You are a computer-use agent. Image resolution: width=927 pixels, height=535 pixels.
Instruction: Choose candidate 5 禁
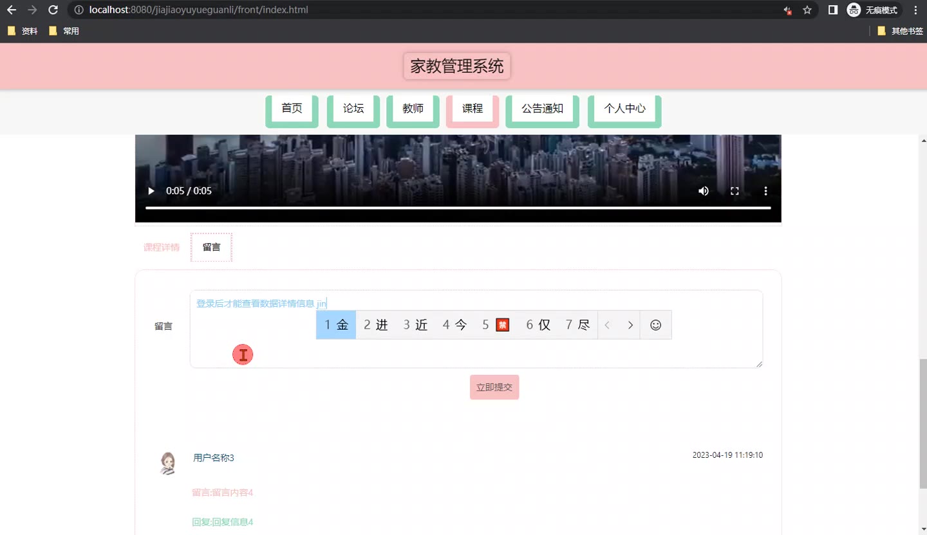point(496,325)
